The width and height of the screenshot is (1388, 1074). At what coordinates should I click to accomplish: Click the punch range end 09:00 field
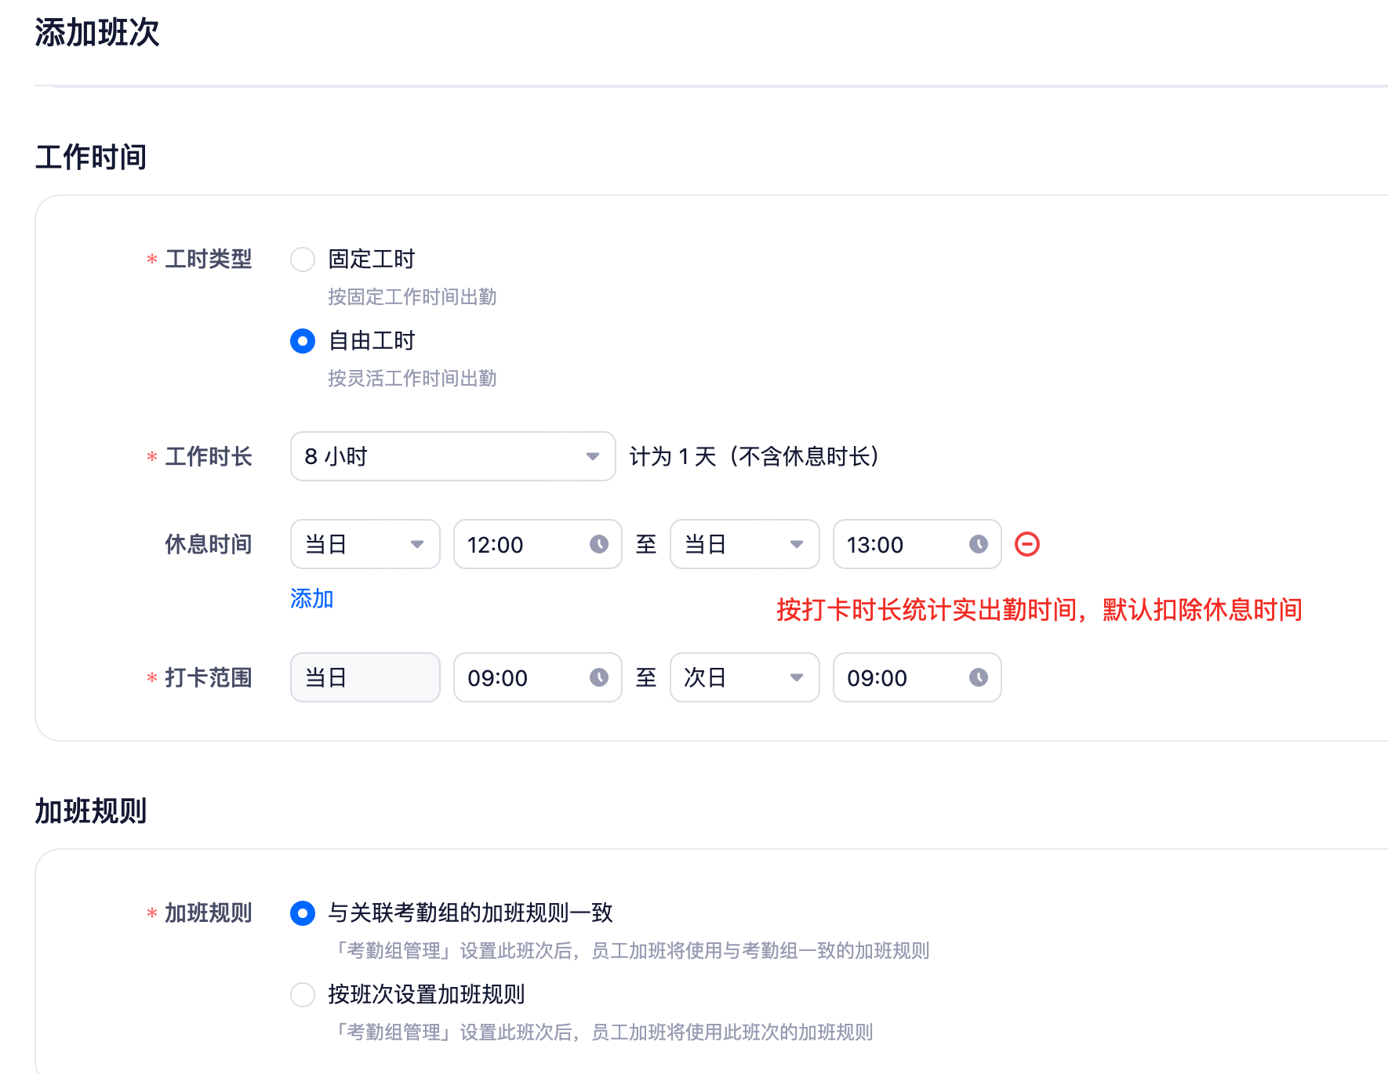[900, 677]
